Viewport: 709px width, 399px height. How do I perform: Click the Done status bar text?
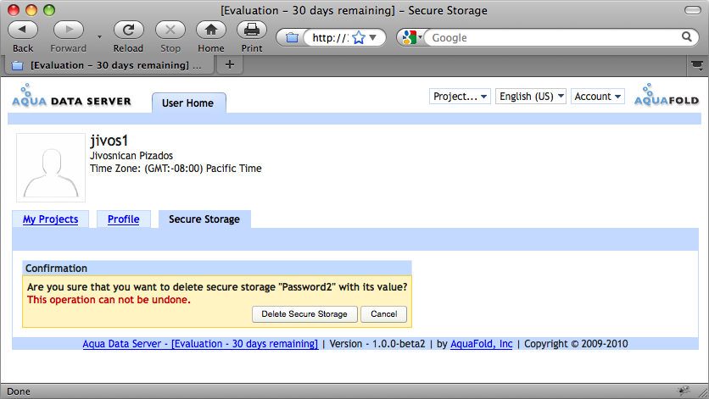click(x=19, y=391)
